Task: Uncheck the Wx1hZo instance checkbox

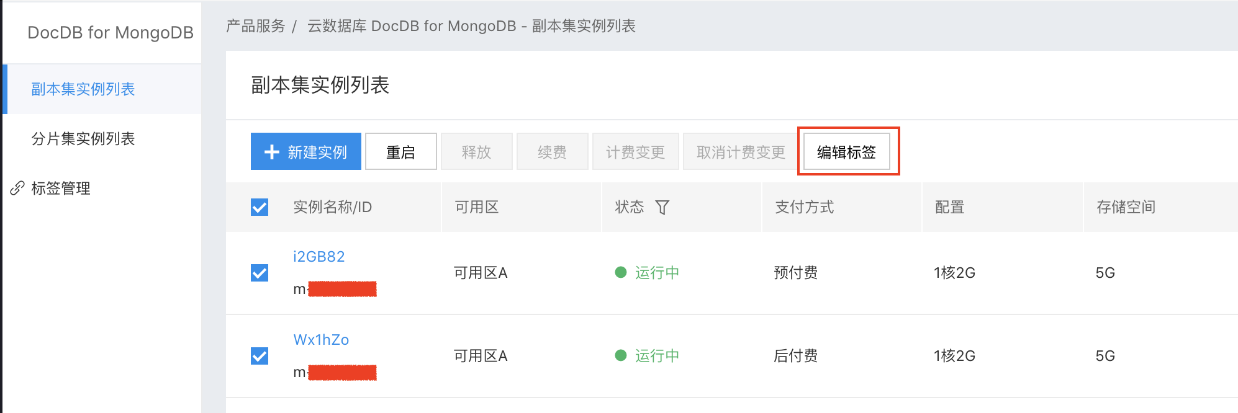Action: 260,356
